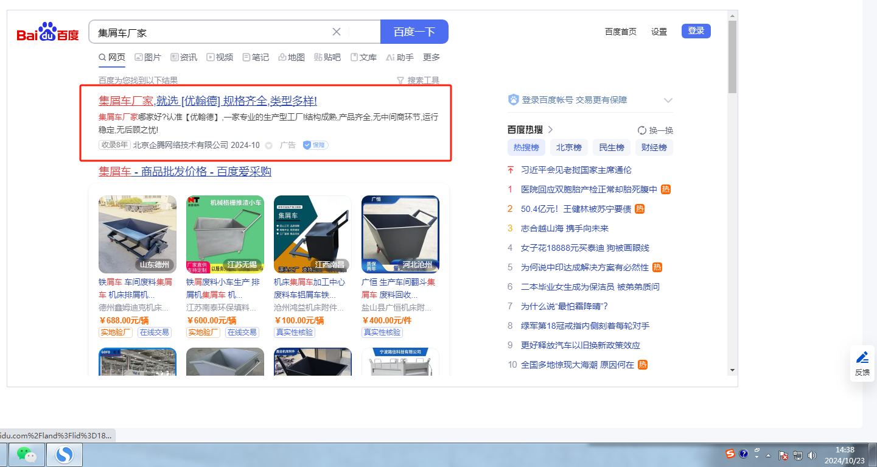The width and height of the screenshot is (877, 467).
Task: Click the shield icon beside 登录百度帐号
Action: pyautogui.click(x=513, y=100)
